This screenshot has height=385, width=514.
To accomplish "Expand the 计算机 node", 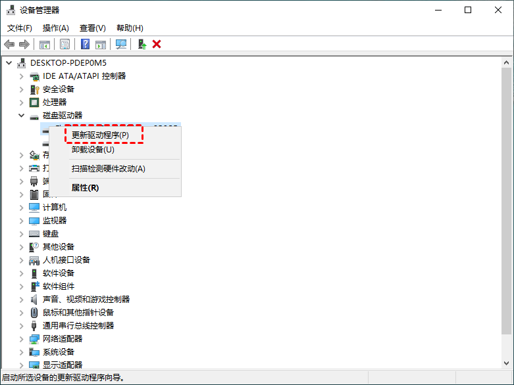I will (21, 208).
